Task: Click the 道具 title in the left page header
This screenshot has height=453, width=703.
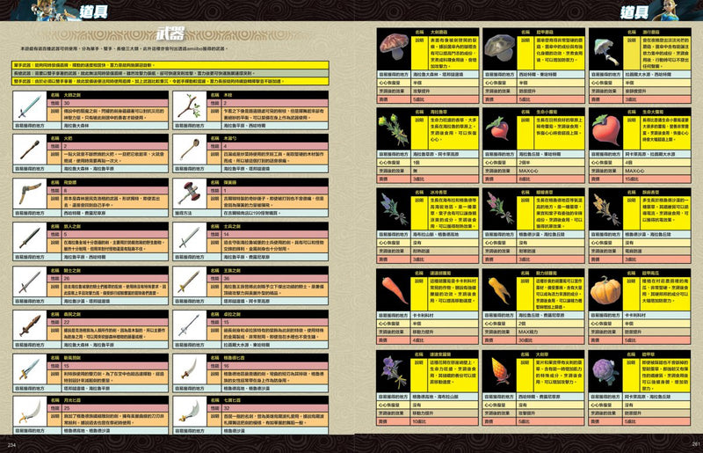Action: click(93, 11)
